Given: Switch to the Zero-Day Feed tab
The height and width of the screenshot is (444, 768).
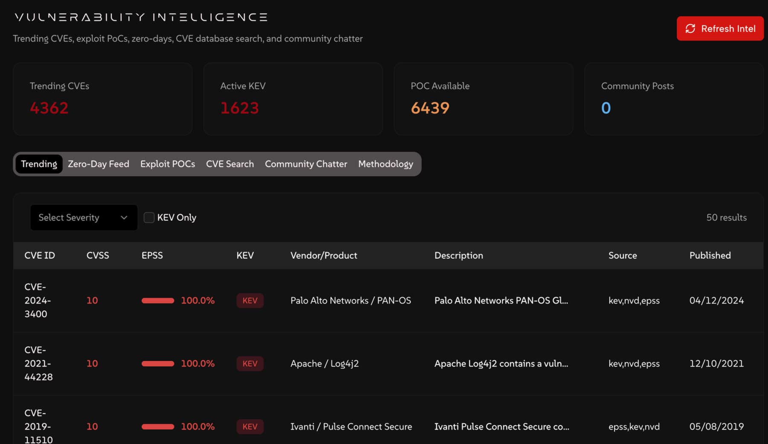Looking at the screenshot, I should [99, 164].
